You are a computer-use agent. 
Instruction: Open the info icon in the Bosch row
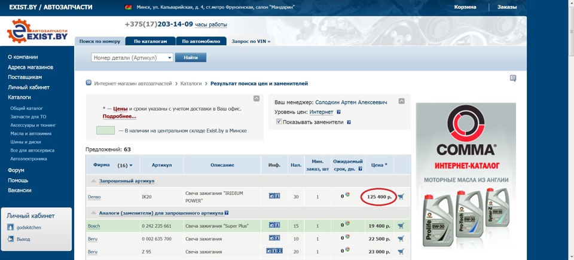(277, 225)
